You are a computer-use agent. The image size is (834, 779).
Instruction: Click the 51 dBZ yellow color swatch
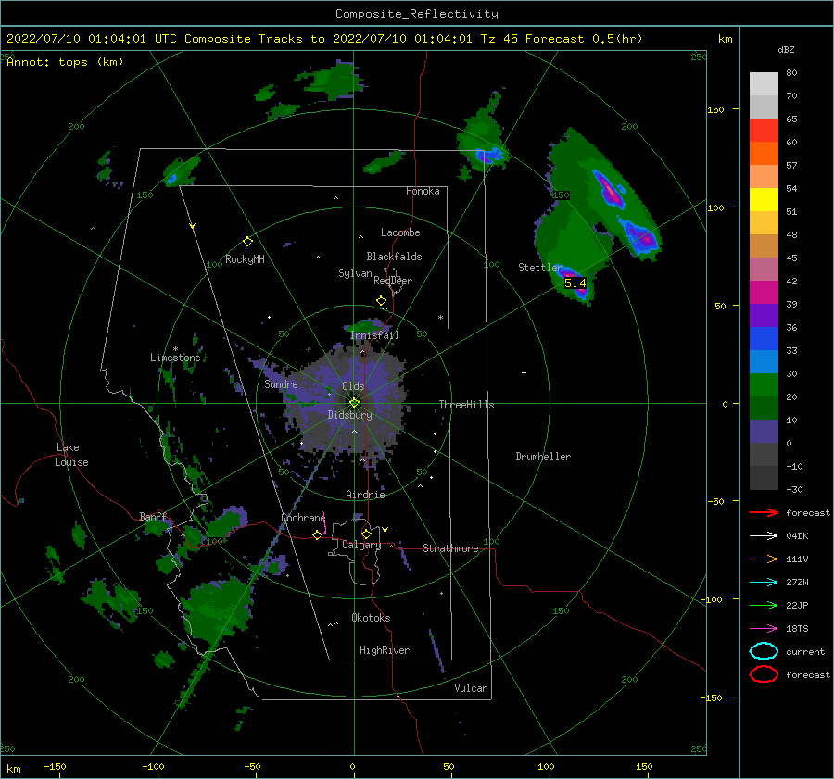pyautogui.click(x=764, y=200)
